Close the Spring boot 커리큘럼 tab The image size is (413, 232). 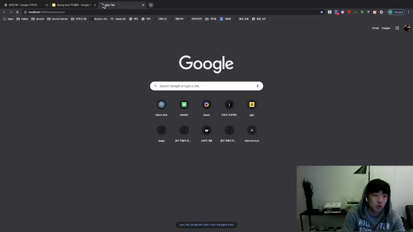pos(95,5)
